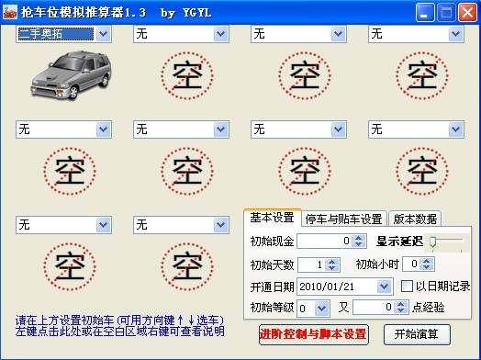Open the top row third slot car dropdown
The image size is (481, 360).
point(338,34)
